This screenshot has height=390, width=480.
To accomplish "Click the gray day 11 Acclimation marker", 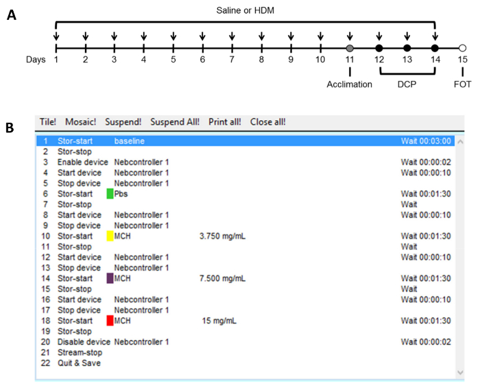I will [350, 48].
